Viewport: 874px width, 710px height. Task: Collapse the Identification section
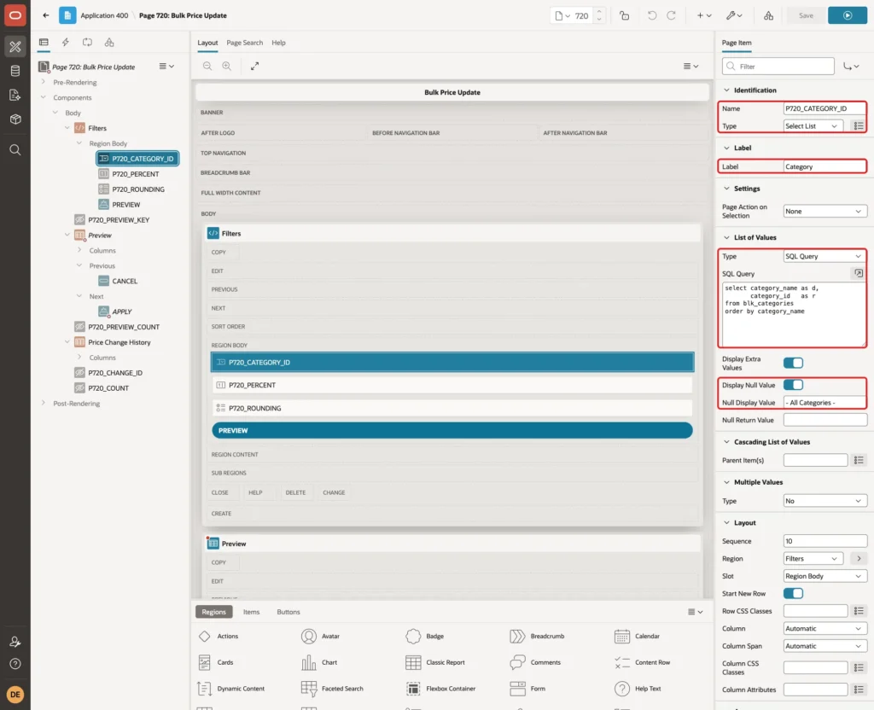[x=726, y=90]
